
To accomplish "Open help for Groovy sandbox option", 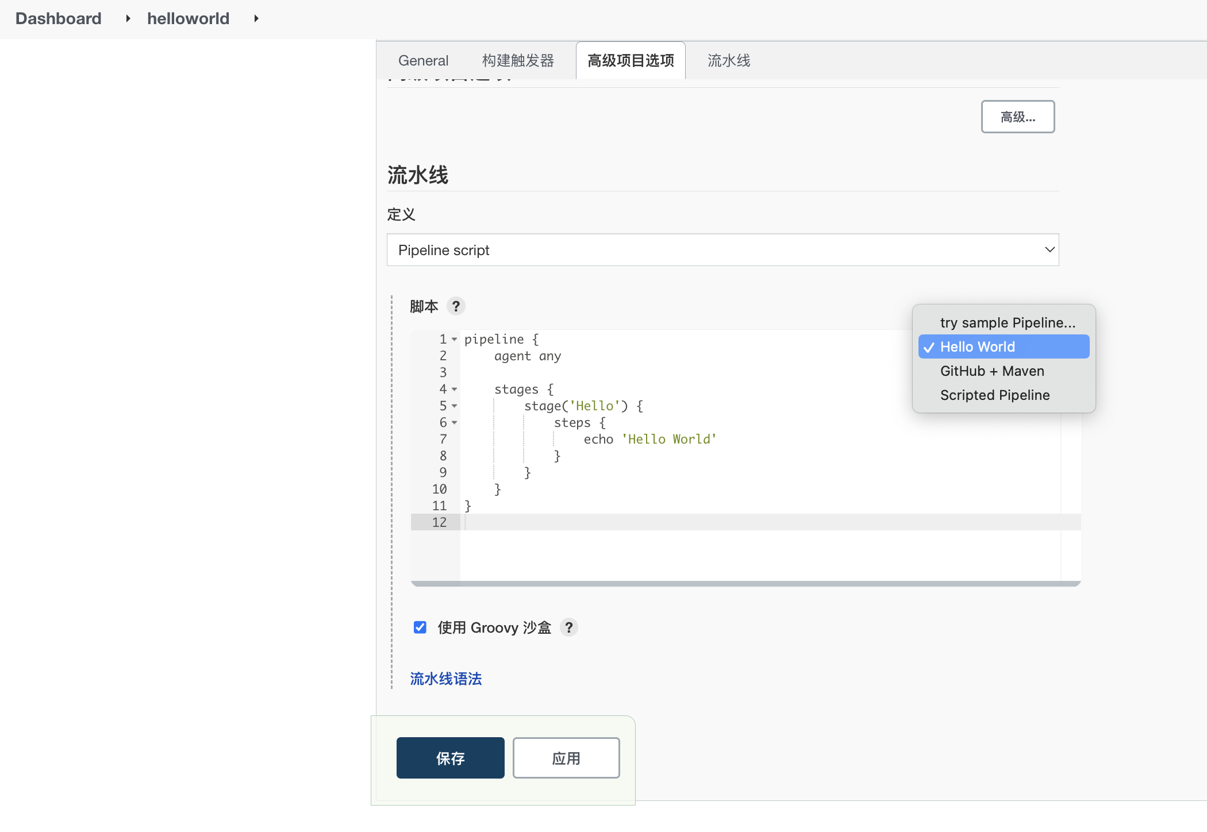I will [568, 627].
